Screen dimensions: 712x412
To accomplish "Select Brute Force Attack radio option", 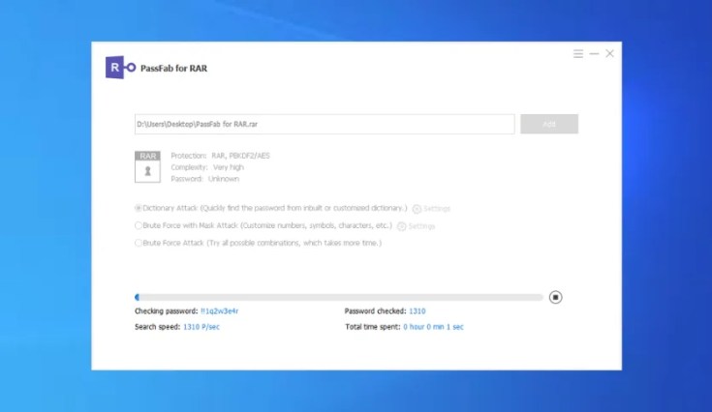I will click(138, 243).
